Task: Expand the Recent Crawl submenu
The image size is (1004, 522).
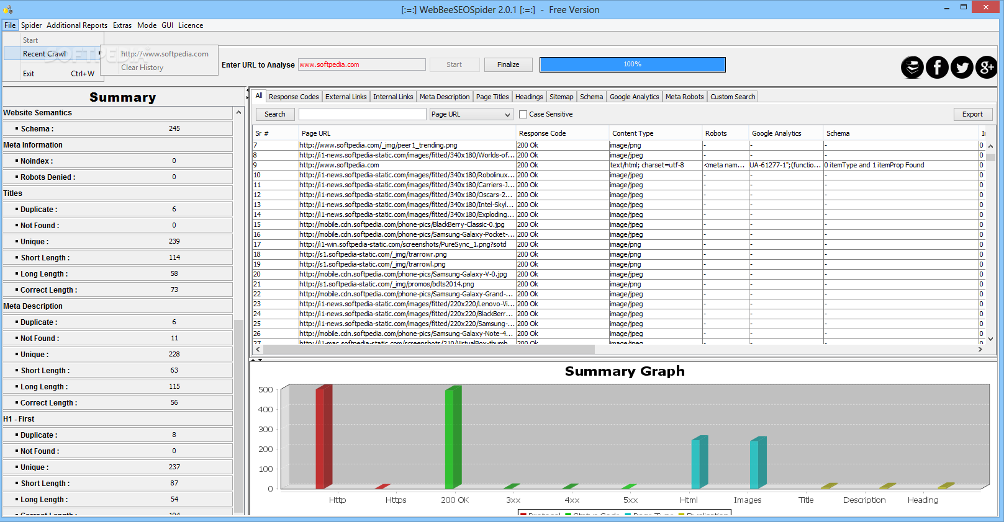Action: coord(53,54)
